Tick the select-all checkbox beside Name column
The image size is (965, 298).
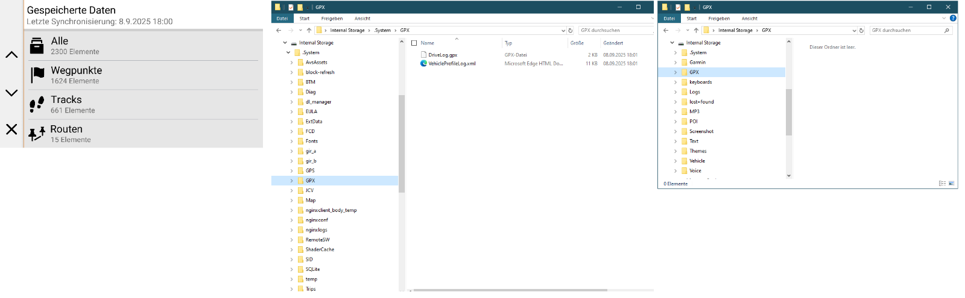pyautogui.click(x=414, y=43)
